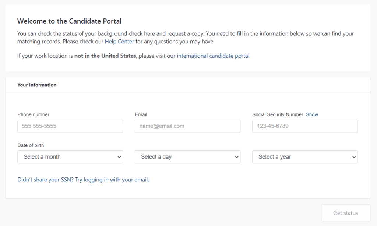Open the Select a day dropdown
This screenshot has width=377, height=226.
tap(187, 157)
